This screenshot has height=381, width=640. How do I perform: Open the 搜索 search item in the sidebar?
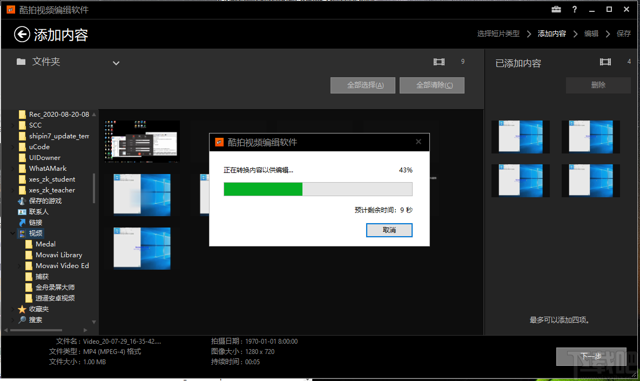[36, 319]
